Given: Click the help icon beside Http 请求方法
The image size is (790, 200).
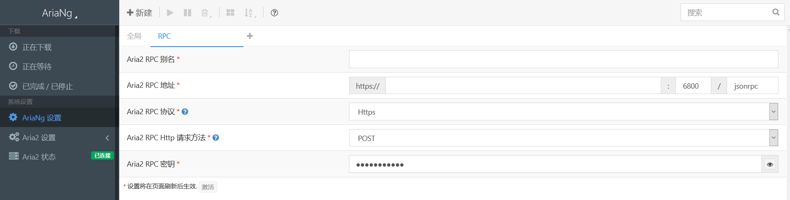Looking at the screenshot, I should click(x=216, y=138).
